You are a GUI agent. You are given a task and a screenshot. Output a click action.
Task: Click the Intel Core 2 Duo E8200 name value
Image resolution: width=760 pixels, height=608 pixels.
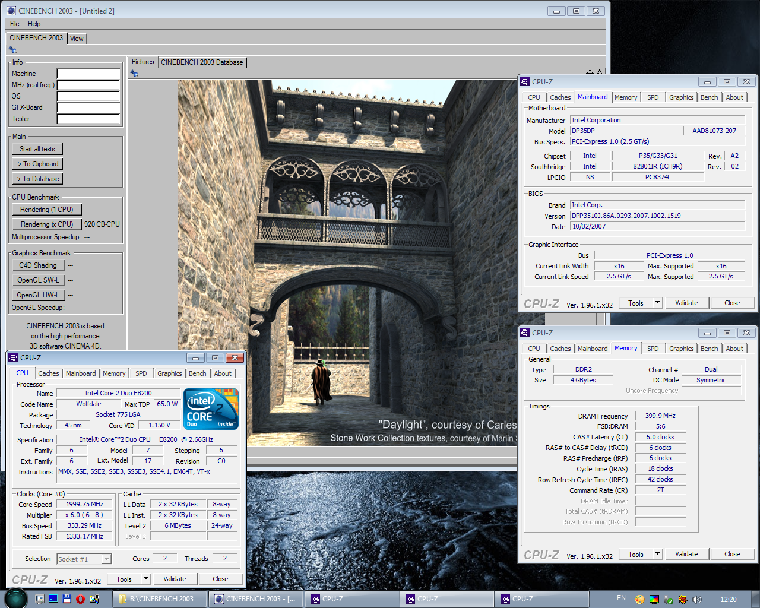[118, 393]
